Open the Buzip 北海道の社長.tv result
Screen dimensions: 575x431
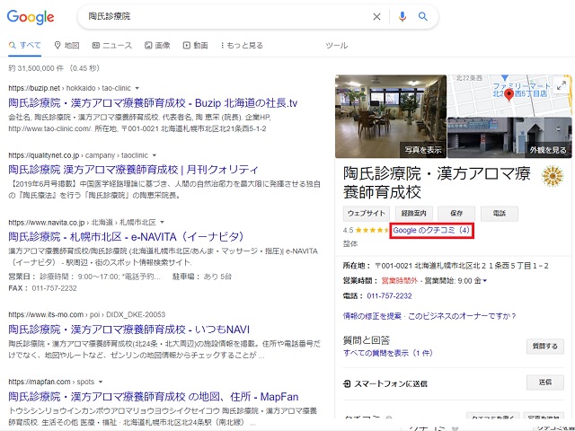(153, 103)
